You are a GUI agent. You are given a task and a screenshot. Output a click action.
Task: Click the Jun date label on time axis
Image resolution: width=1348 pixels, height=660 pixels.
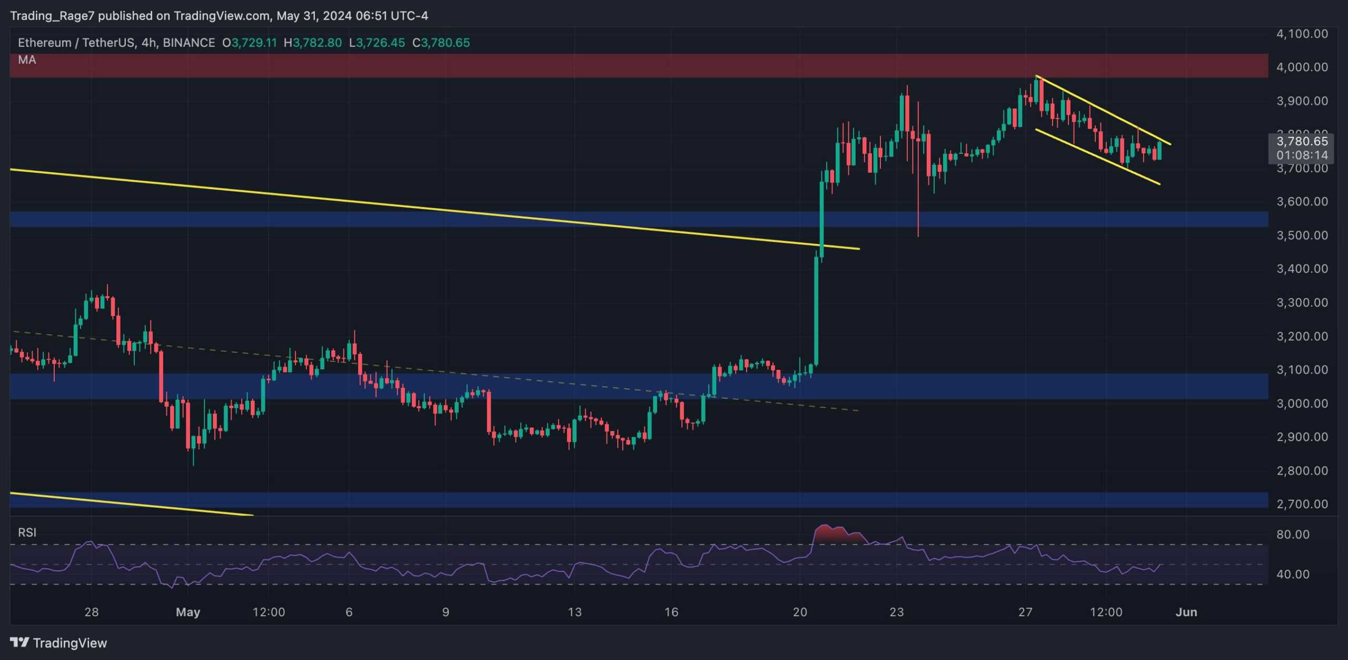[1186, 612]
